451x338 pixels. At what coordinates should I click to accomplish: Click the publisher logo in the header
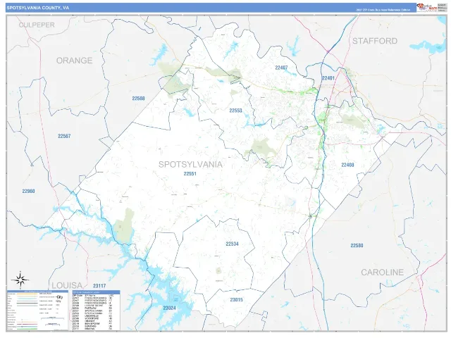(x=427, y=8)
